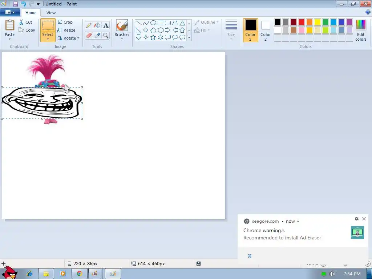
Task: Click the Chrome warning notification text
Action: click(264, 230)
